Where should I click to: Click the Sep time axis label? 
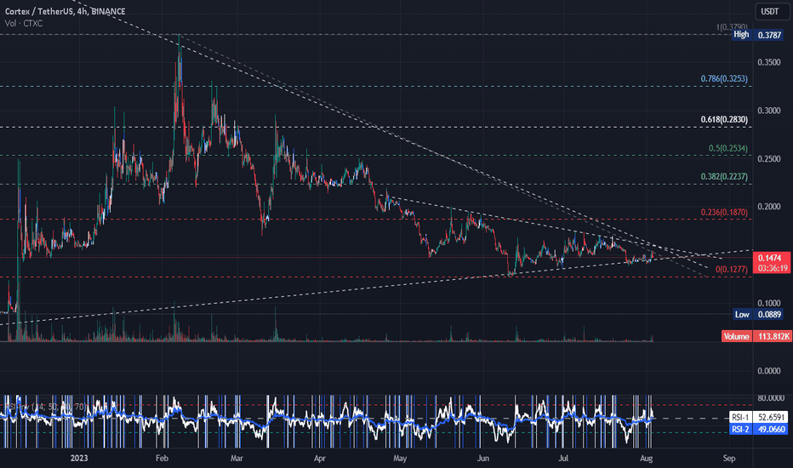[729, 459]
